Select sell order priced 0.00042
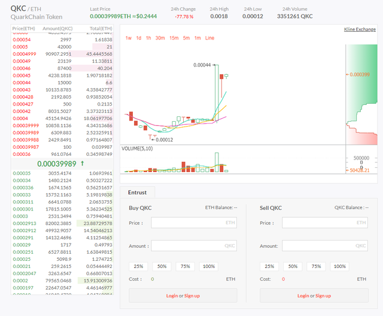Image resolution: width=383 pixels, height=316 pixels. [x=62, y=111]
